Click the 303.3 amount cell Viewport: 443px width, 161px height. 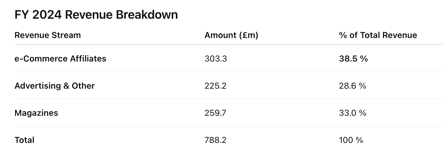216,58
